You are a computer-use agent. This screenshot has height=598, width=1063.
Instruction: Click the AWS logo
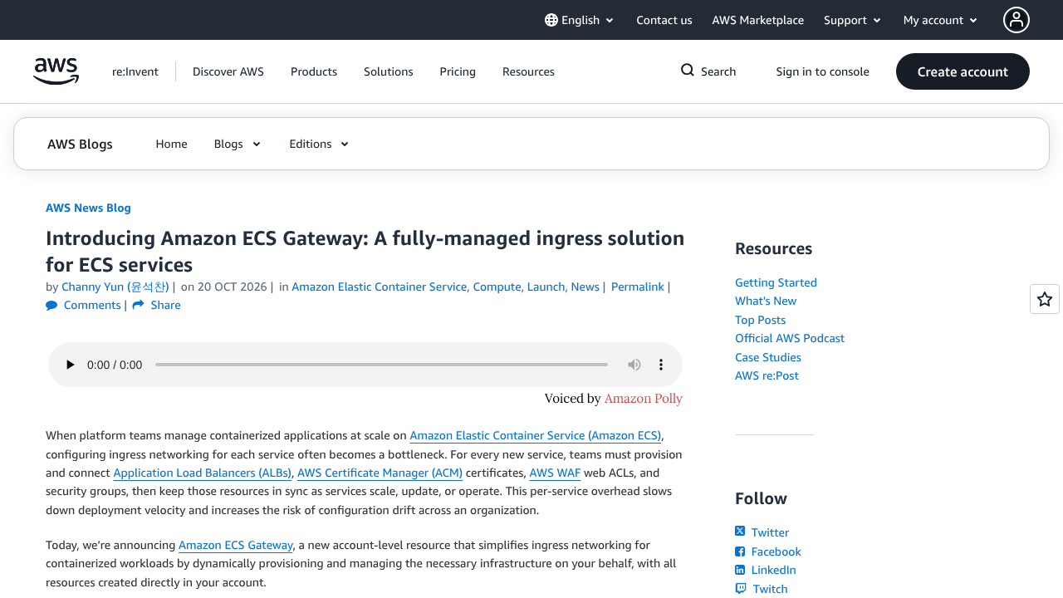tap(56, 71)
